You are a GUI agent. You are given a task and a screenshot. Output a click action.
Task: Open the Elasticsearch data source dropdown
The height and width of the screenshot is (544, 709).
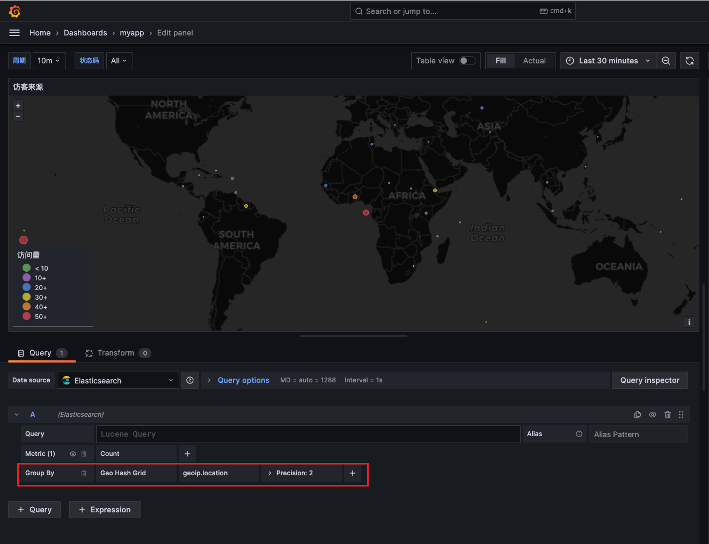click(118, 380)
